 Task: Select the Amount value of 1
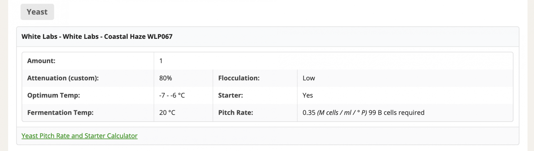[161, 61]
